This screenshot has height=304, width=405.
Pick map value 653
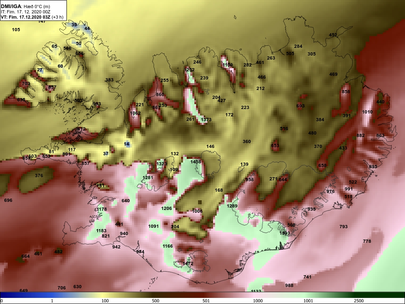coord(275,146)
